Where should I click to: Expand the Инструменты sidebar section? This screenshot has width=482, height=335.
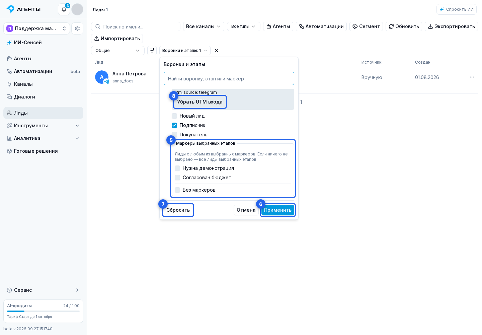click(44, 126)
